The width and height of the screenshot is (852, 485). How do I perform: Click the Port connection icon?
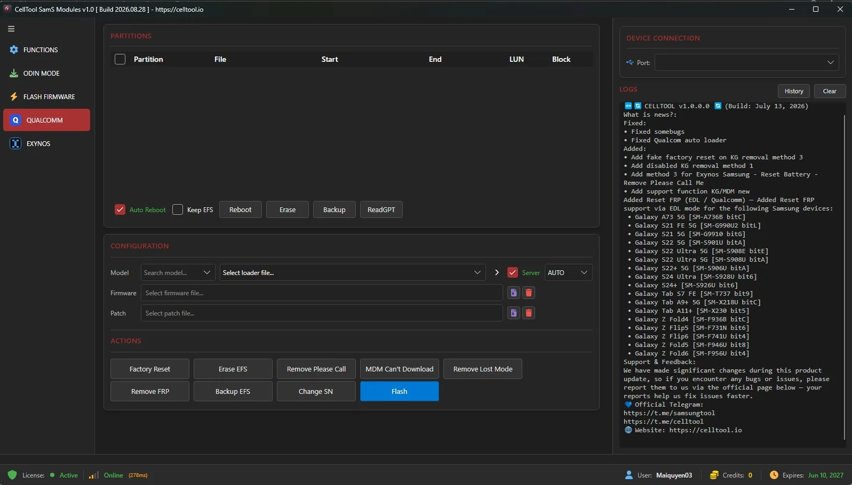coord(630,62)
